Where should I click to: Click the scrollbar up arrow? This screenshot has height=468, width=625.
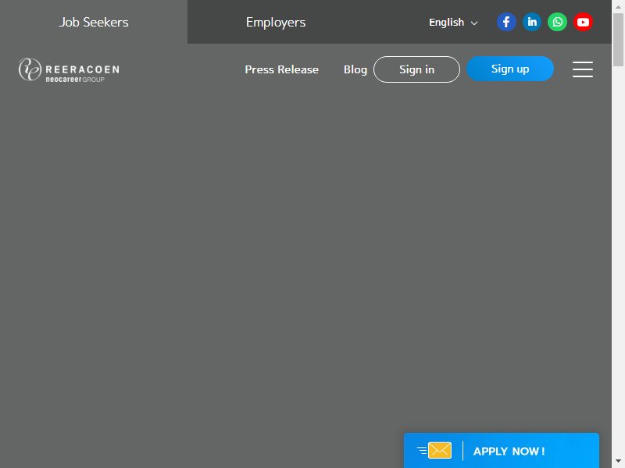tap(618, 6)
